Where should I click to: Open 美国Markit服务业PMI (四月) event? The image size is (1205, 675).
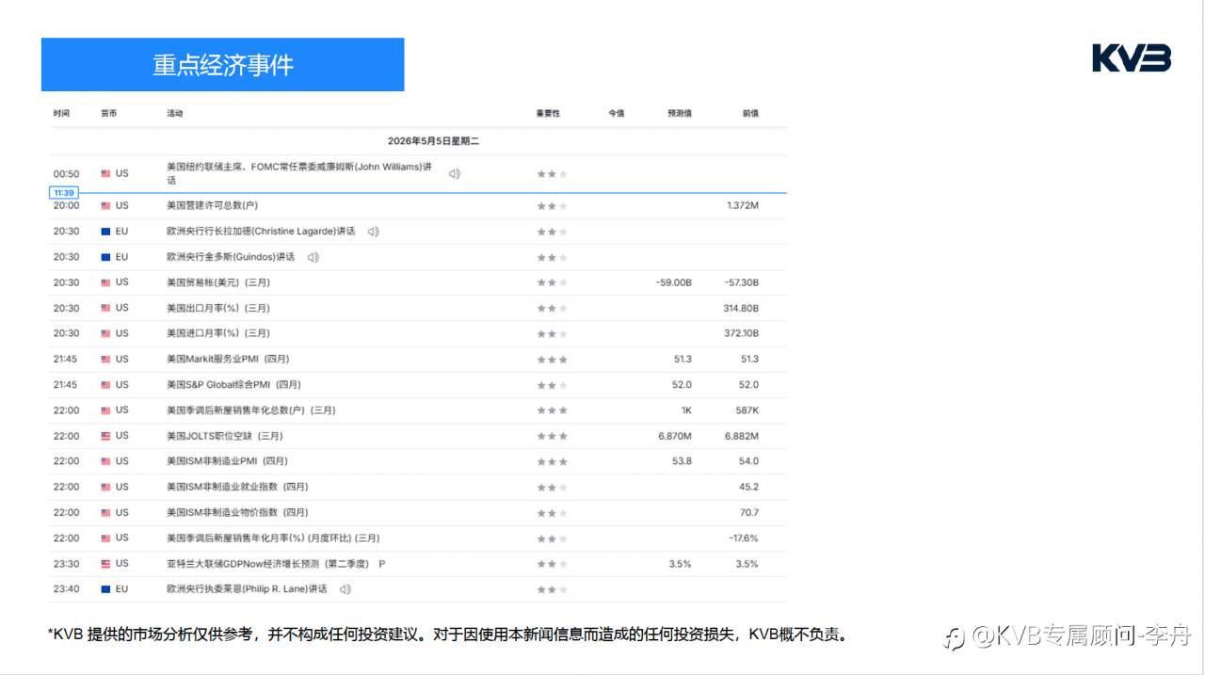click(228, 359)
